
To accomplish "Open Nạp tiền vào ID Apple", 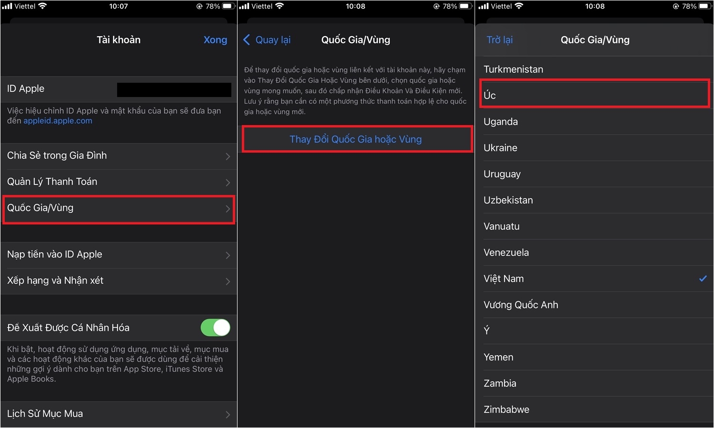I will pos(119,255).
